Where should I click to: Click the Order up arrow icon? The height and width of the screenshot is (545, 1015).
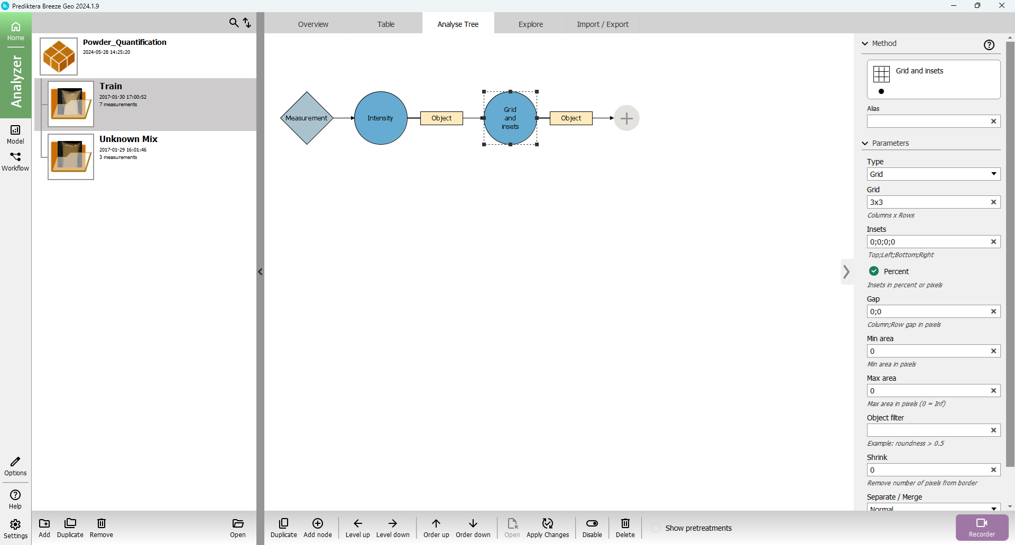[x=436, y=523]
